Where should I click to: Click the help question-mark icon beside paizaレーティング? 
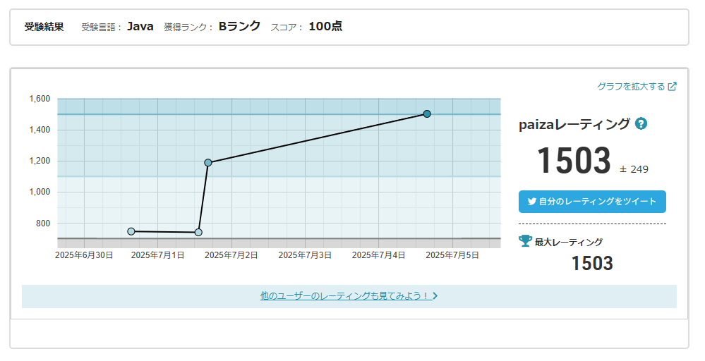pyautogui.click(x=641, y=124)
